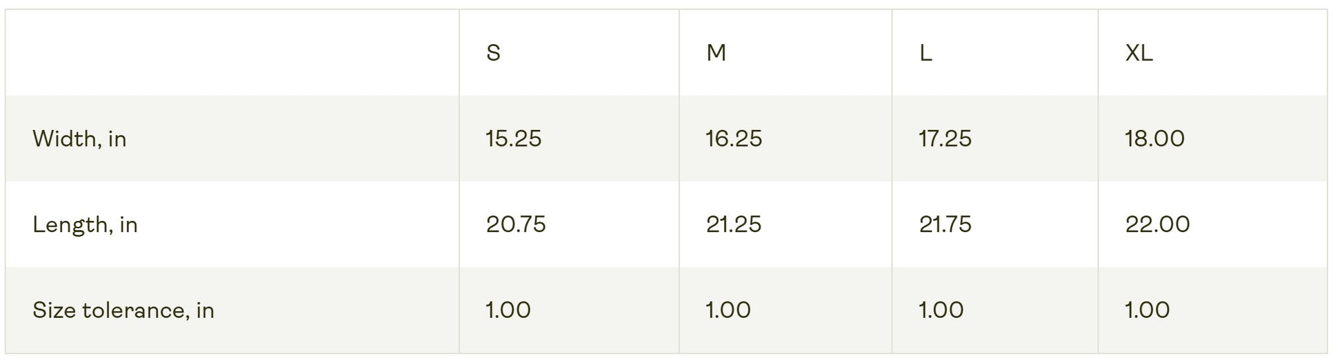Click the empty top-left header cell
This screenshot has height=362, width=1342.
point(232,53)
